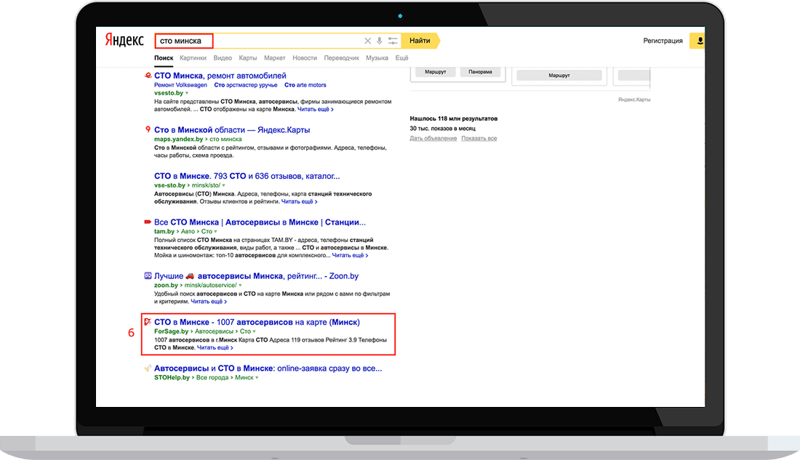This screenshot has width=800, height=460.
Task: Open 'Автосервисы и СТО в Минске: online-заявка' result
Action: 268,368
